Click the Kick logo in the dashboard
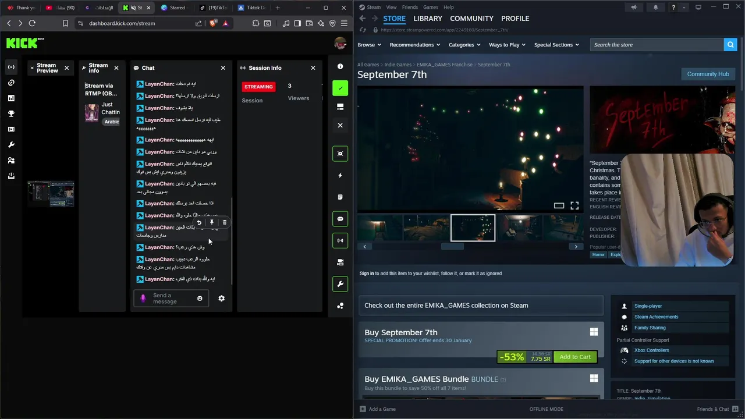This screenshot has width=745, height=419. point(25,42)
